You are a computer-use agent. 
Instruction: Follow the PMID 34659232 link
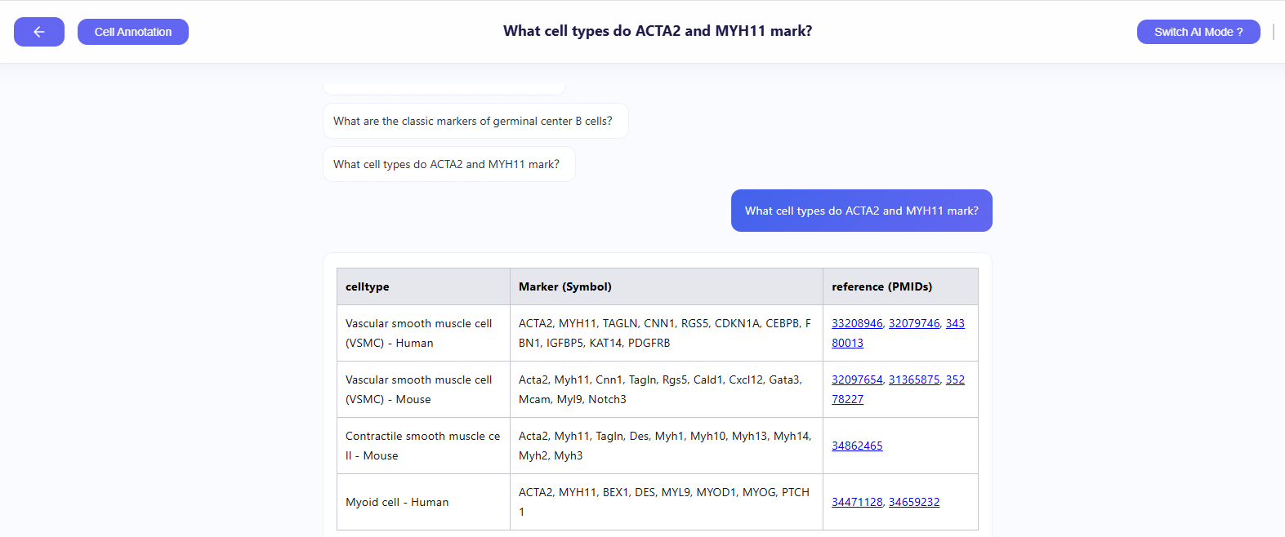click(914, 502)
